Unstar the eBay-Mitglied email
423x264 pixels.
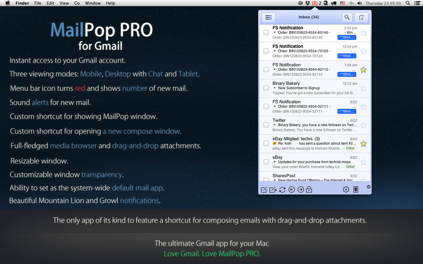(363, 144)
